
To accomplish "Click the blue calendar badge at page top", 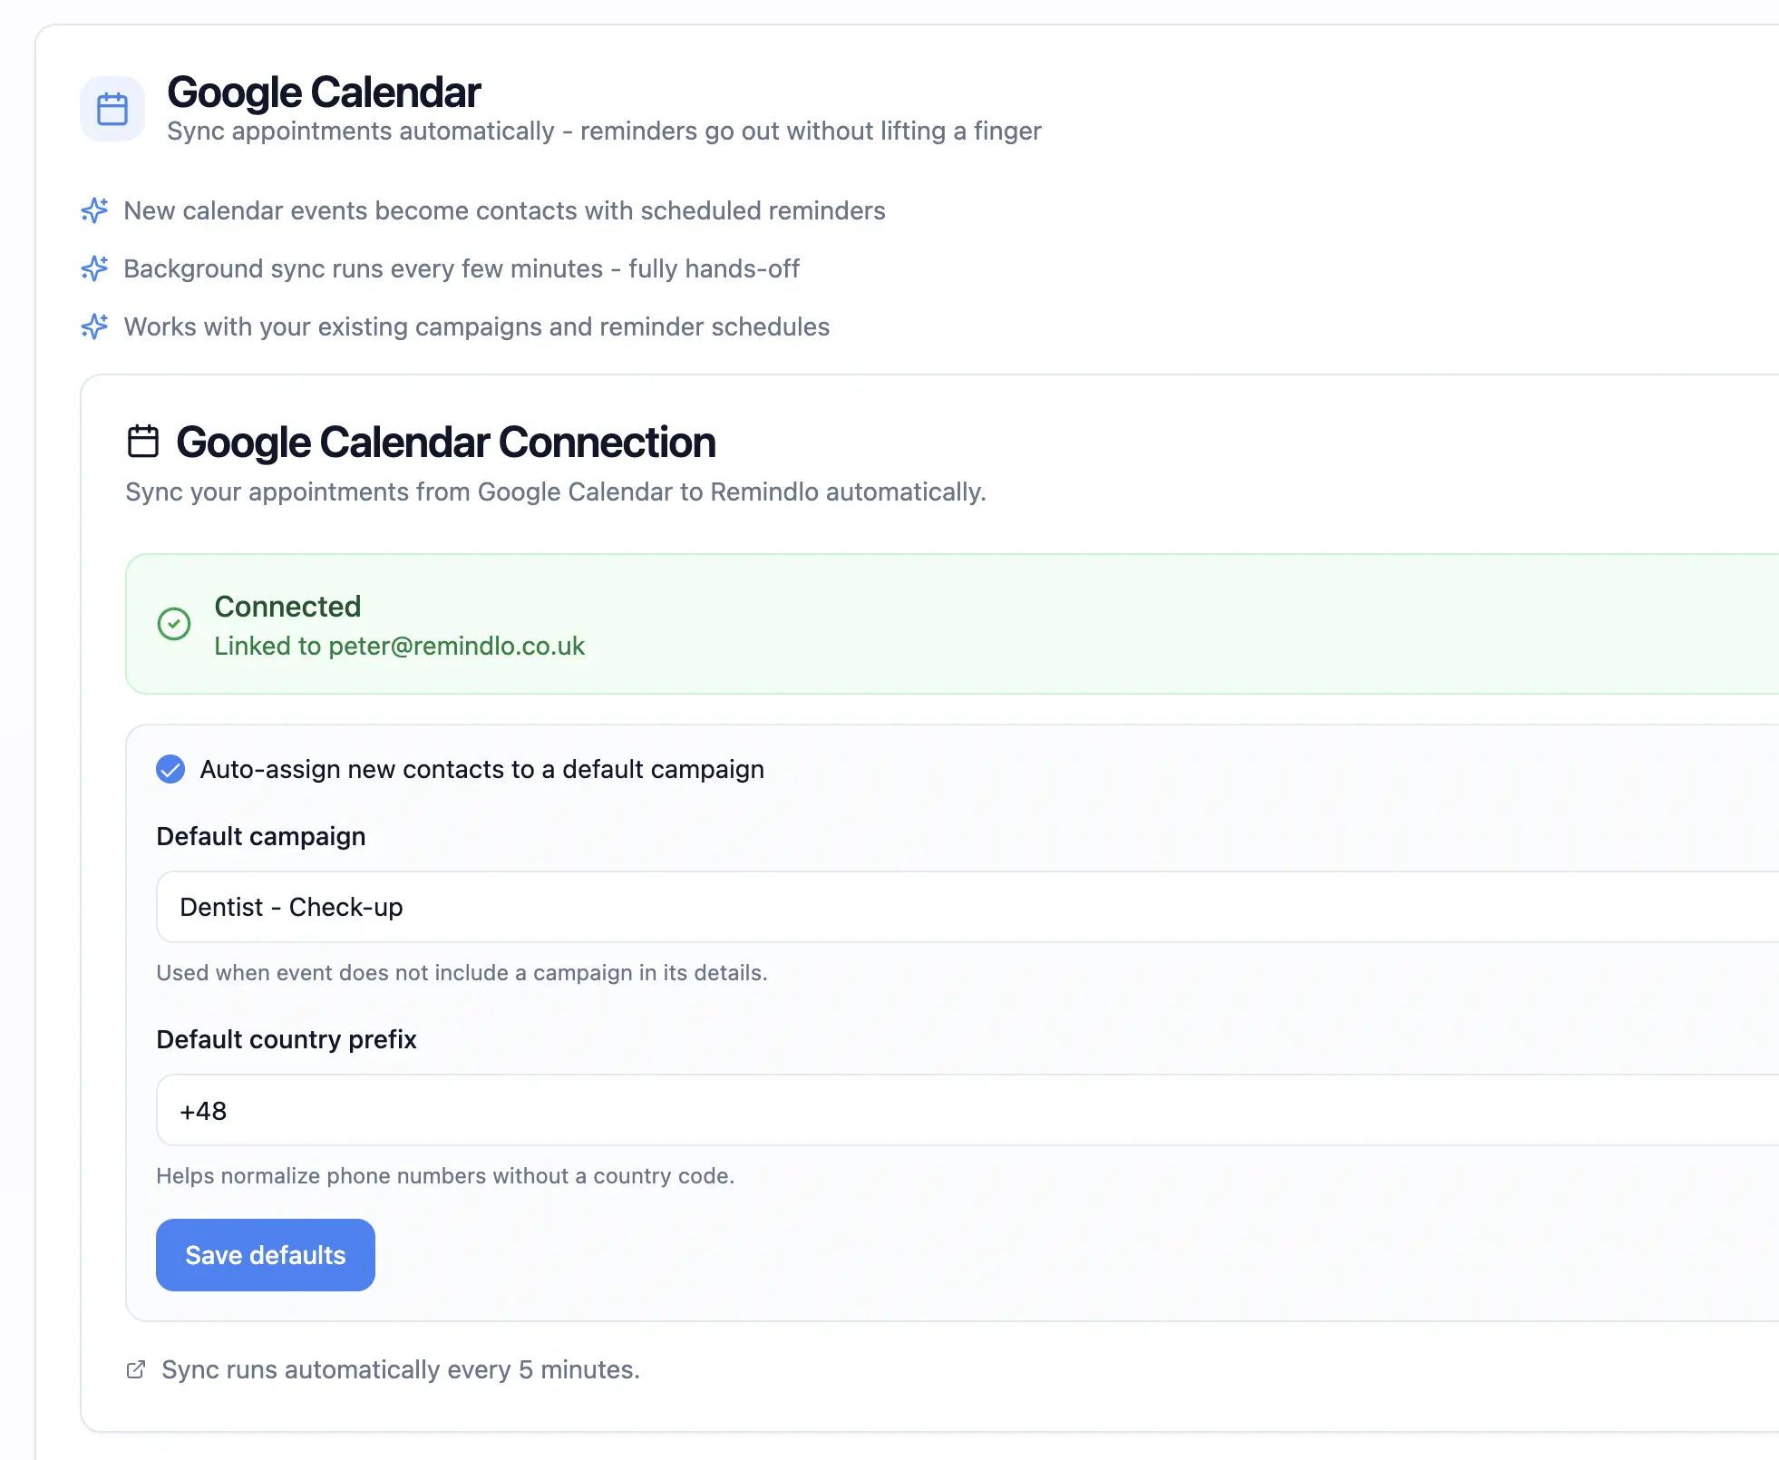I will [112, 108].
